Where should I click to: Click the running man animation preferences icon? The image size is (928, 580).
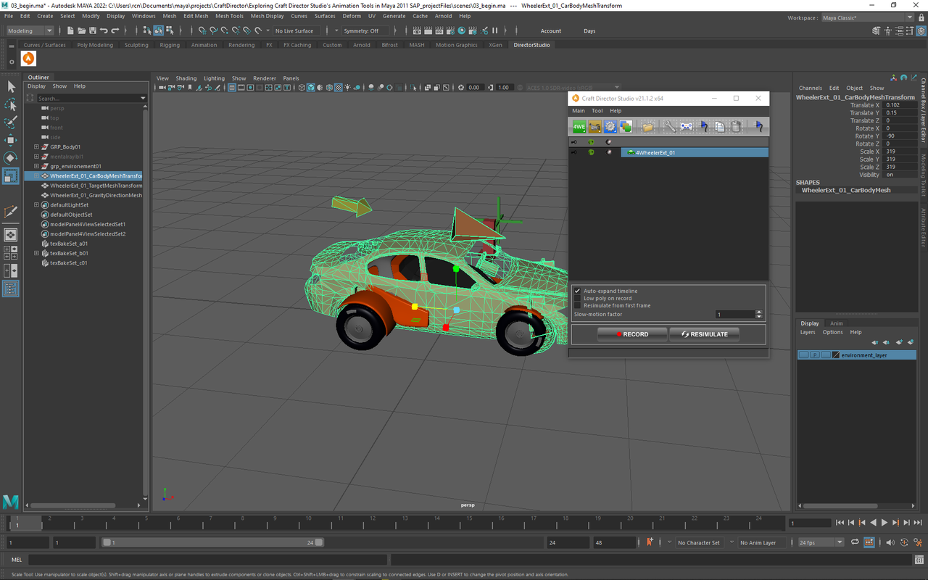917,542
